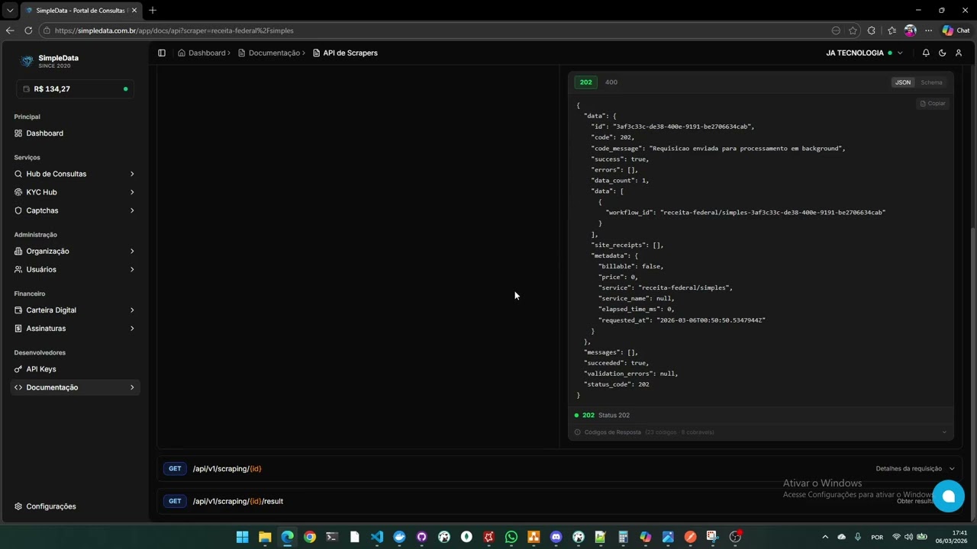Open the blue chat support bubble
This screenshot has width=977, height=549.
948,496
